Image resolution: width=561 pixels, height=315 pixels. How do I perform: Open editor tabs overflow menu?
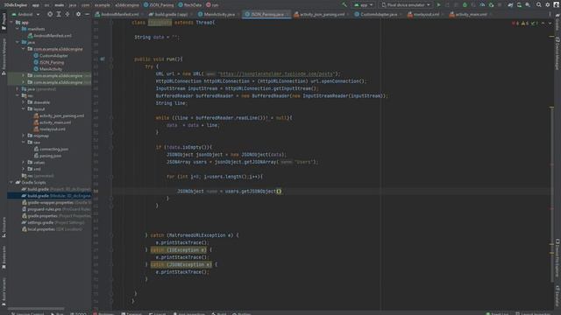550,14
